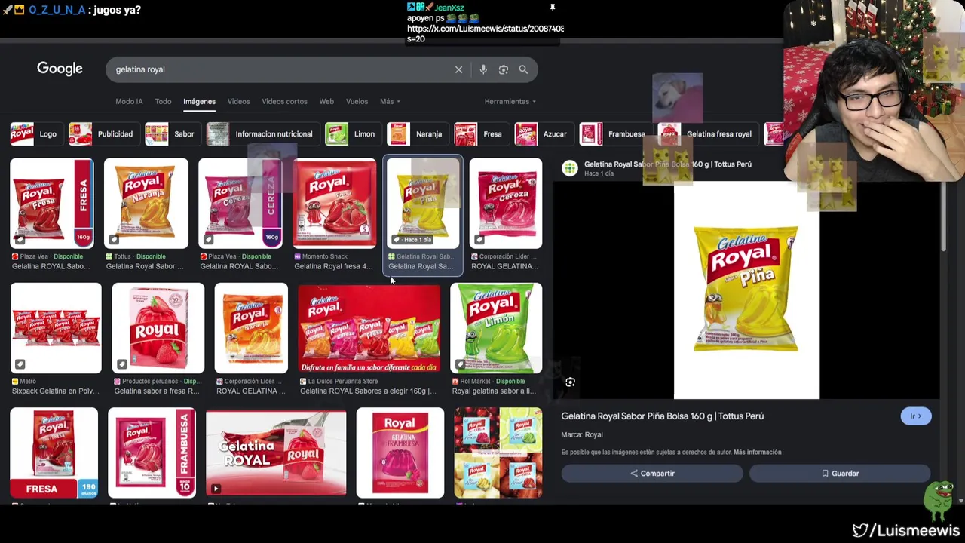This screenshot has width=965, height=543.
Task: Open selected Royal Piña thumbnail
Action: tap(423, 204)
